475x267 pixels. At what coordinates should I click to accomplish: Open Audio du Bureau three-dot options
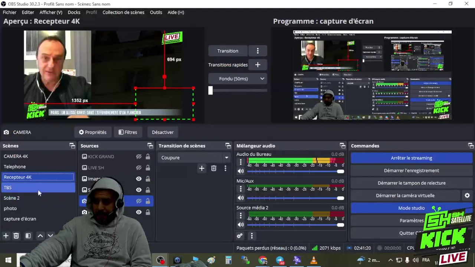240,162
